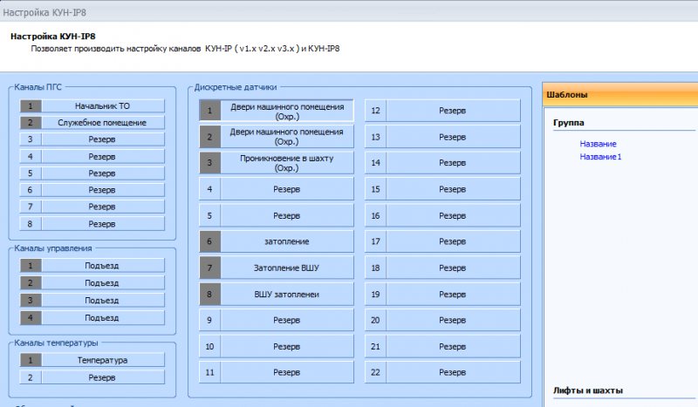The image size is (698, 407).
Task: Click the Начальник ТО channel button
Action: [x=102, y=105]
